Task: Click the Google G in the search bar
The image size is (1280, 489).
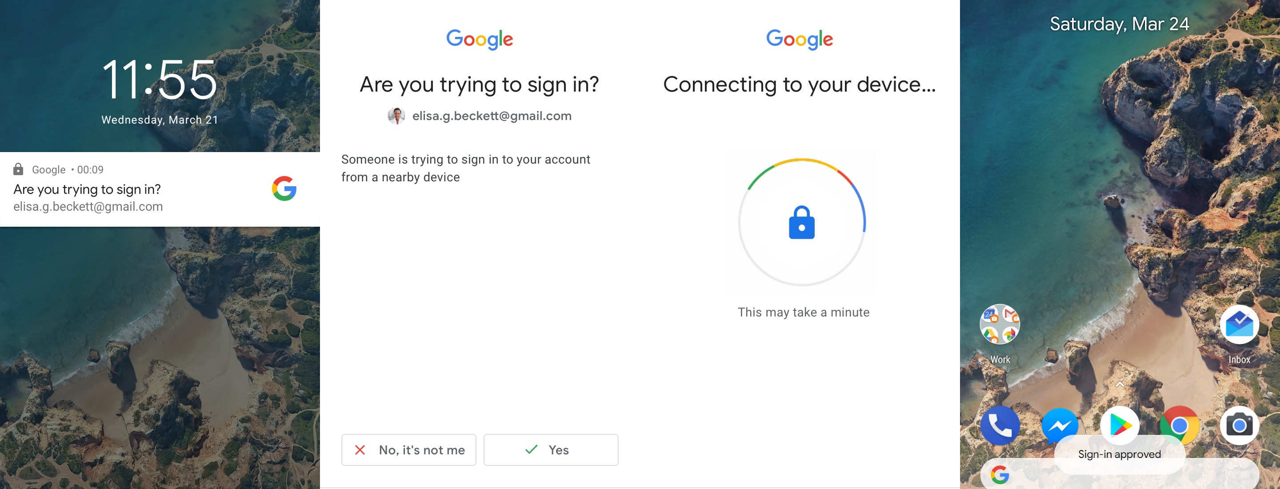Action: (x=1000, y=475)
